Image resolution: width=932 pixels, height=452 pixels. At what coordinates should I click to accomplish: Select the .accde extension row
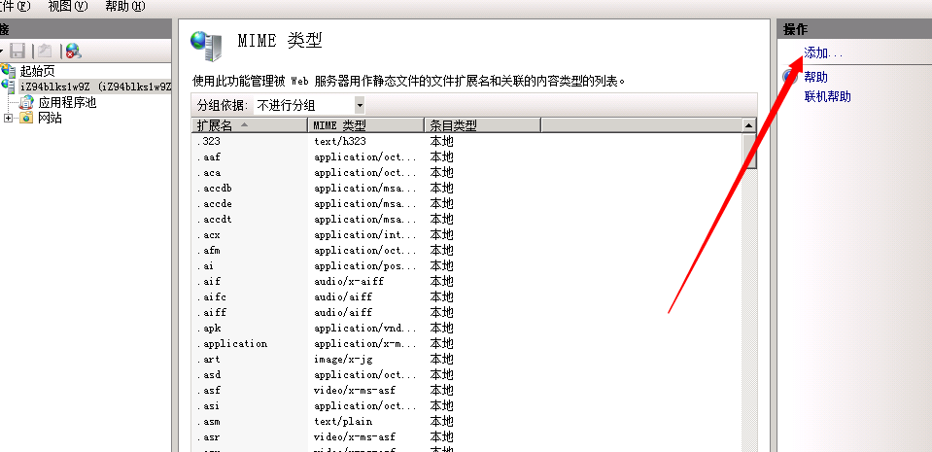[x=466, y=203]
